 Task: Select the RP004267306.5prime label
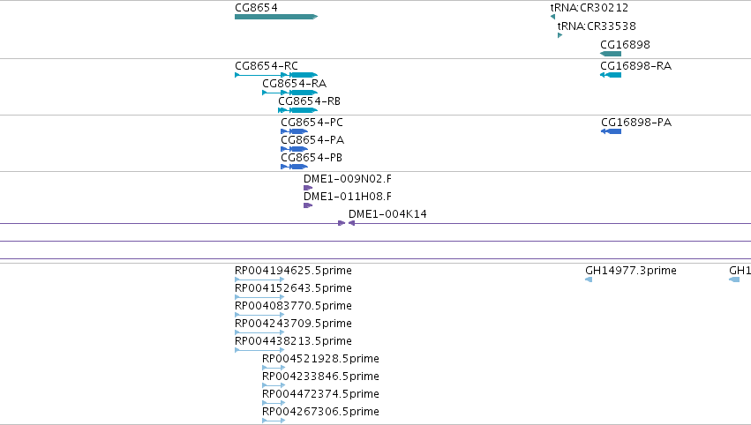(320, 413)
